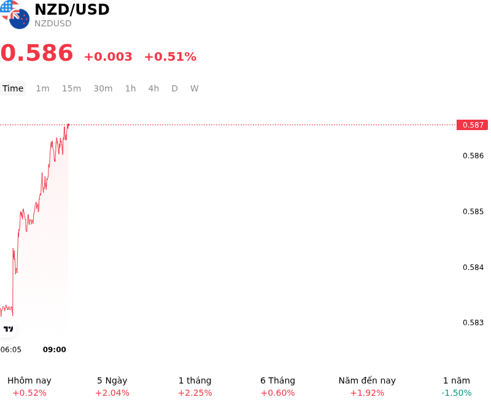This screenshot has height=405, width=491.
Task: Choose the 1h timeframe
Action: coord(131,88)
